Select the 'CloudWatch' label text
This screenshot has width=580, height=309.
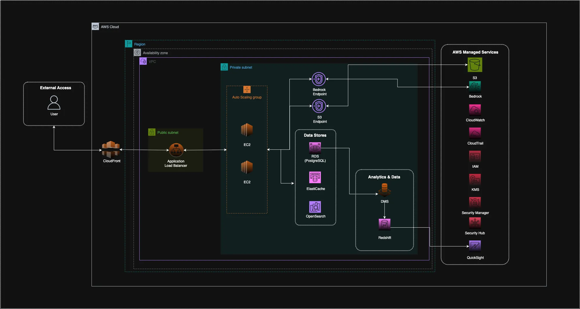[x=475, y=120]
